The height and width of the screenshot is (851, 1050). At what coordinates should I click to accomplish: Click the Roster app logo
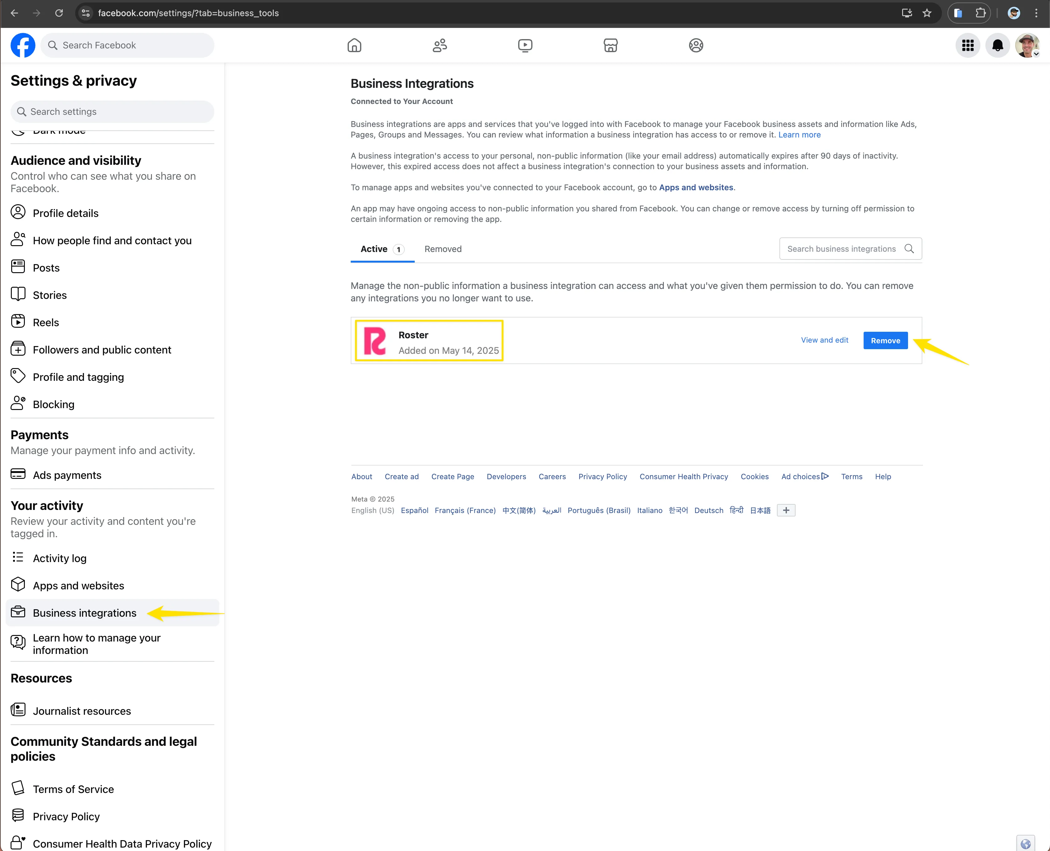tap(374, 341)
